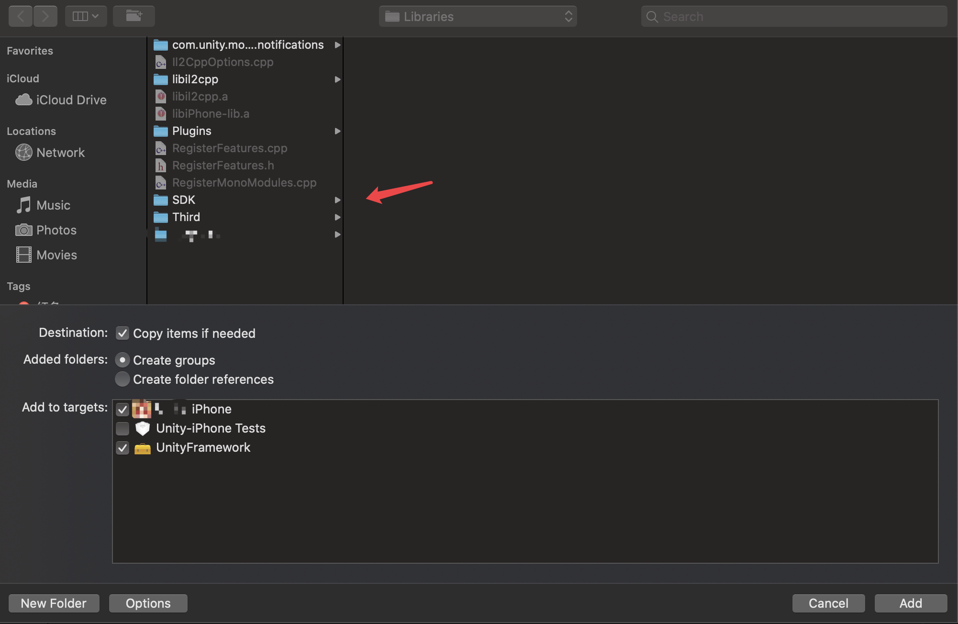
Task: Go back with the left chevron button
Action: click(x=21, y=16)
